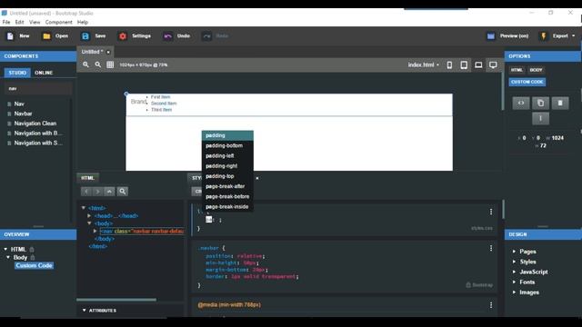
Task: Zoom in on the stage
Action: [85, 64]
